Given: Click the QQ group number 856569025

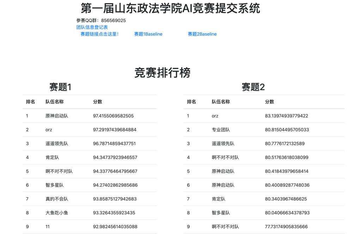Looking at the screenshot, I should (113, 20).
